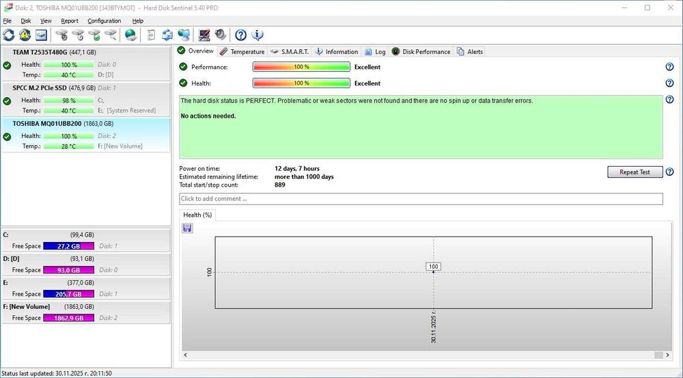
Task: Open the Report menu
Action: [69, 21]
